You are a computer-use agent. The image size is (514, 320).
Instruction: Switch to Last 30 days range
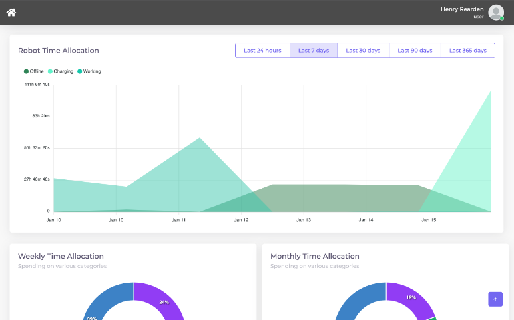click(363, 51)
